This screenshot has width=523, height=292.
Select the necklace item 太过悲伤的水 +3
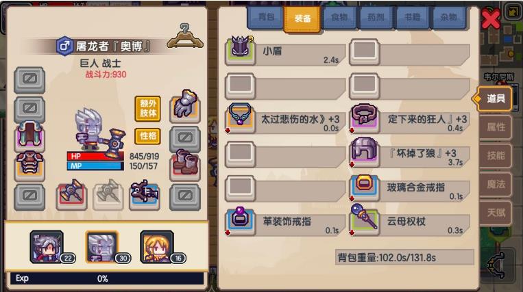coord(241,119)
